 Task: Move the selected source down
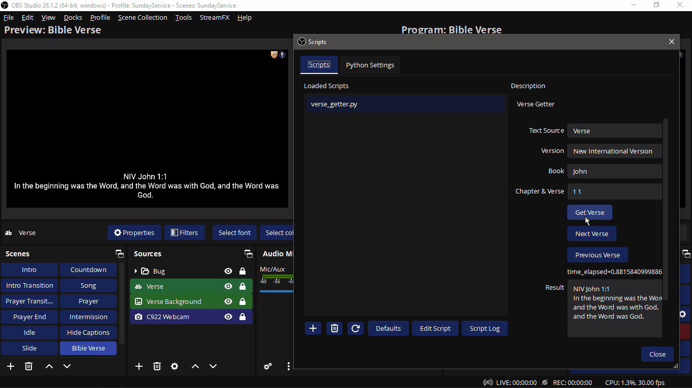tap(213, 366)
